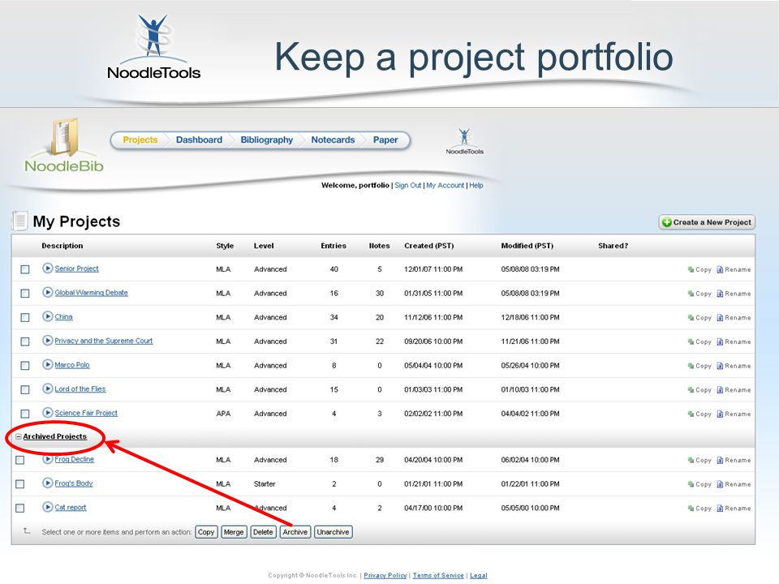This screenshot has width=779, height=584.
Task: Click the play icon for Lord of the Flies
Action: (x=47, y=389)
